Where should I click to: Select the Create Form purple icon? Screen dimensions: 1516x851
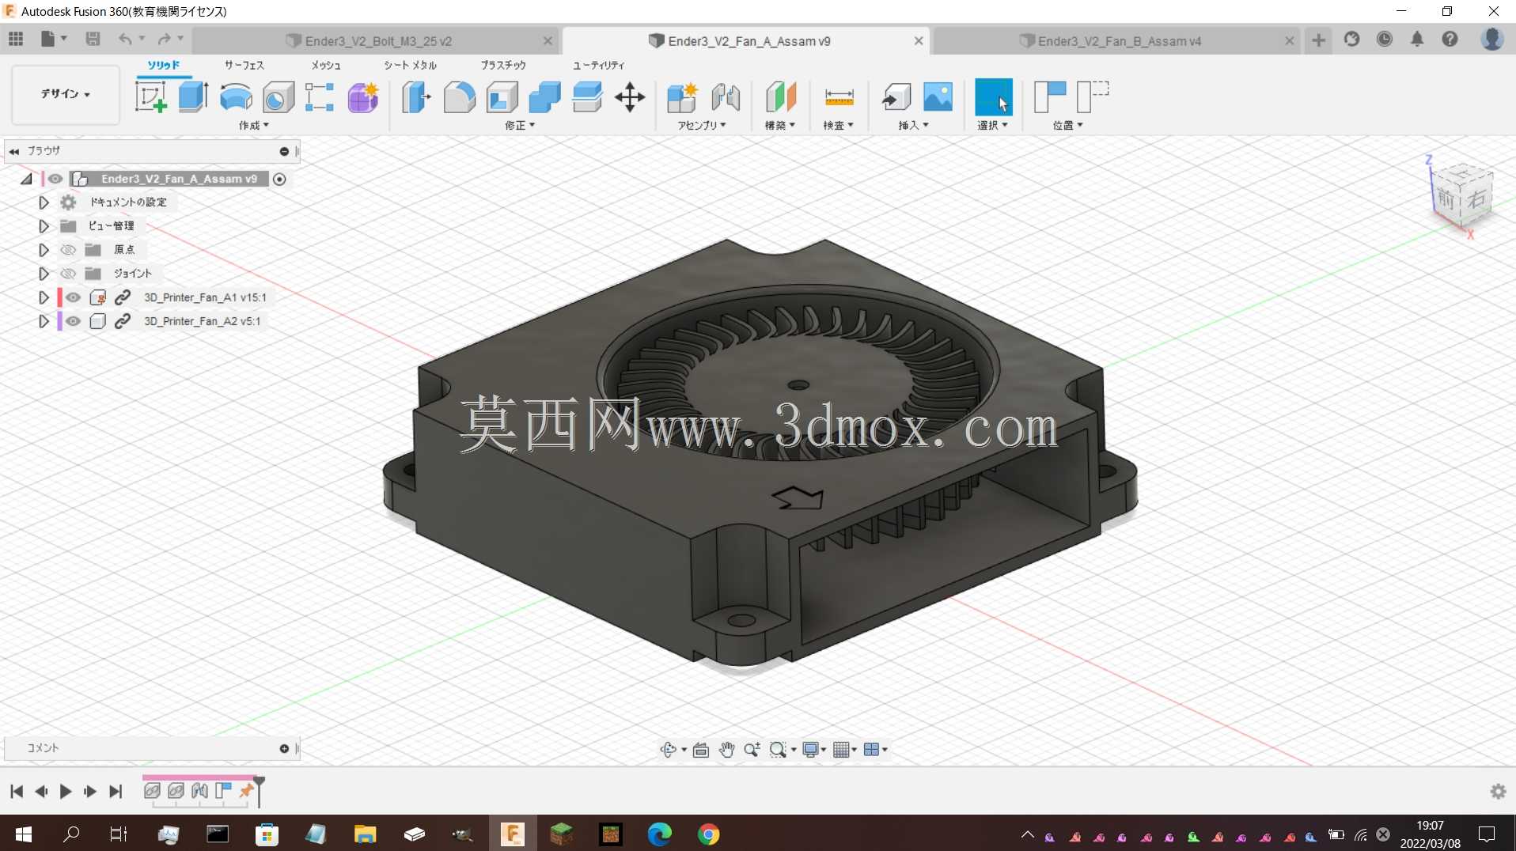point(363,97)
